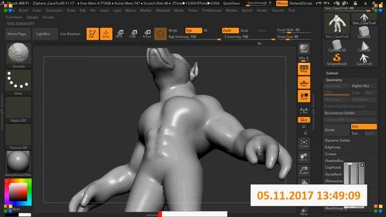Screen dimensions: 386x217
Task: Open the Alpha Off selector
Action: point(19,110)
